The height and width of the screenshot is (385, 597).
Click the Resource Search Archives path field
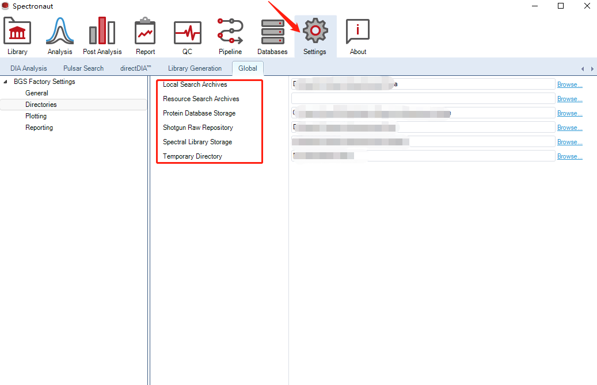coord(423,99)
